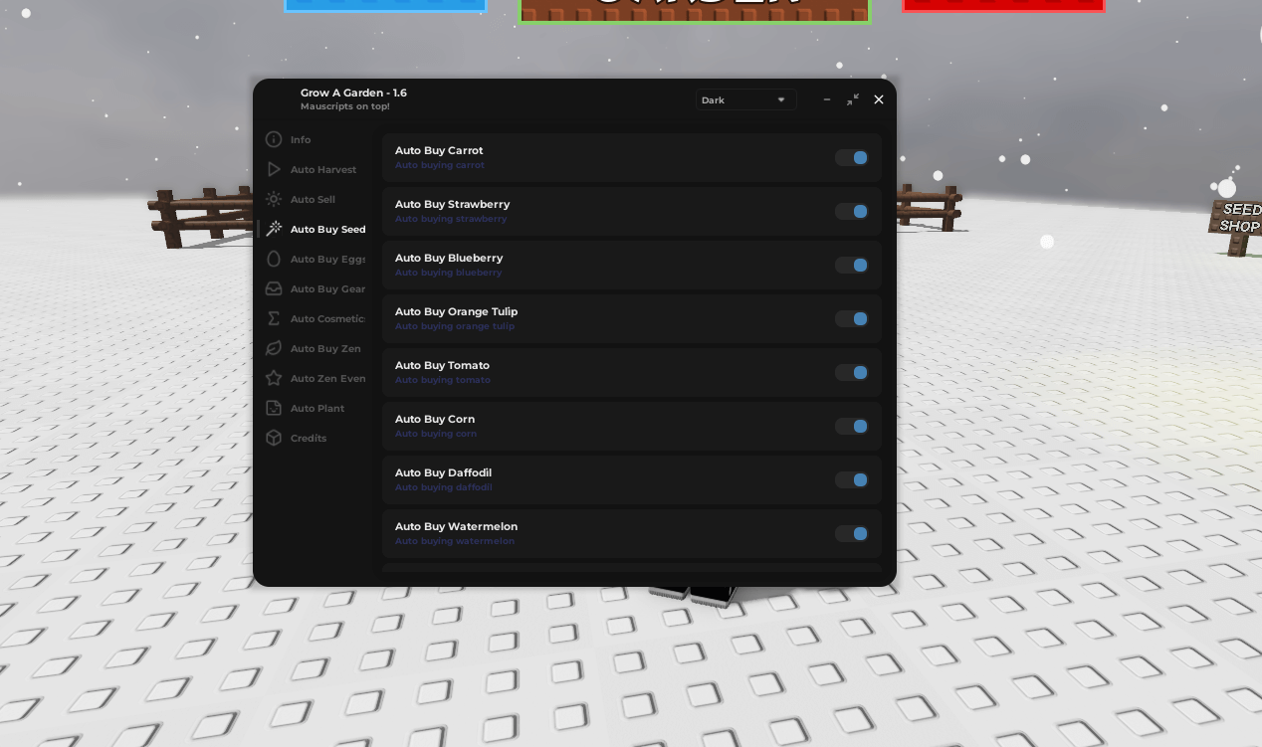
Task: Minimize the Grow A Garden window
Action: (827, 99)
